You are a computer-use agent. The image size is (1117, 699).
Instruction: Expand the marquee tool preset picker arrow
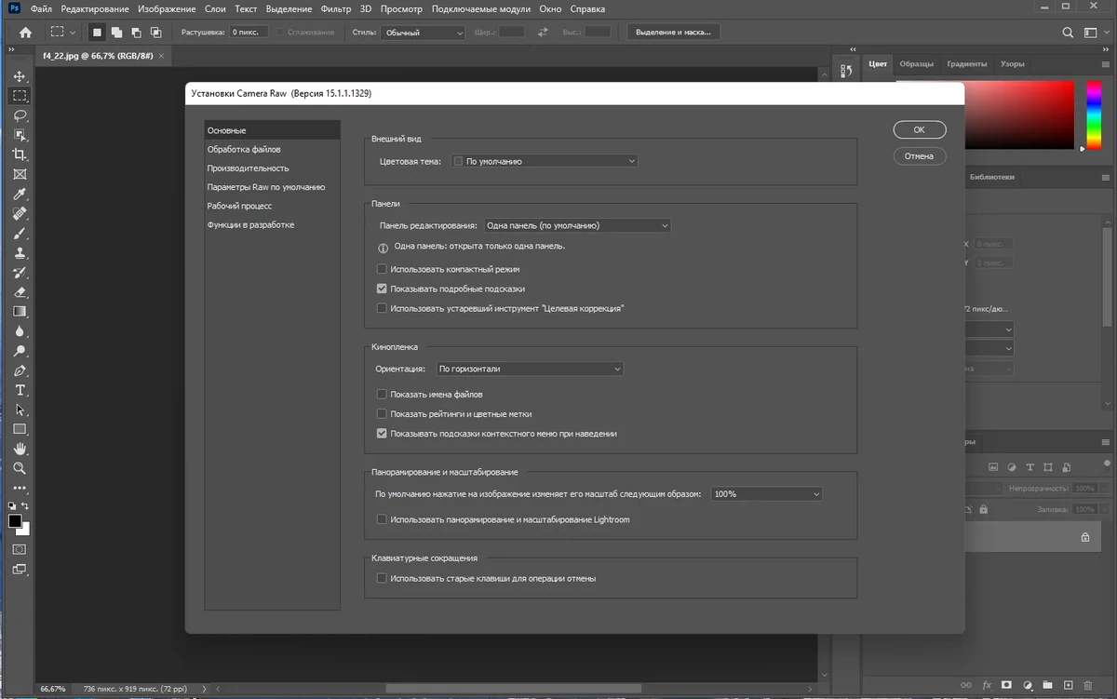coord(73,32)
